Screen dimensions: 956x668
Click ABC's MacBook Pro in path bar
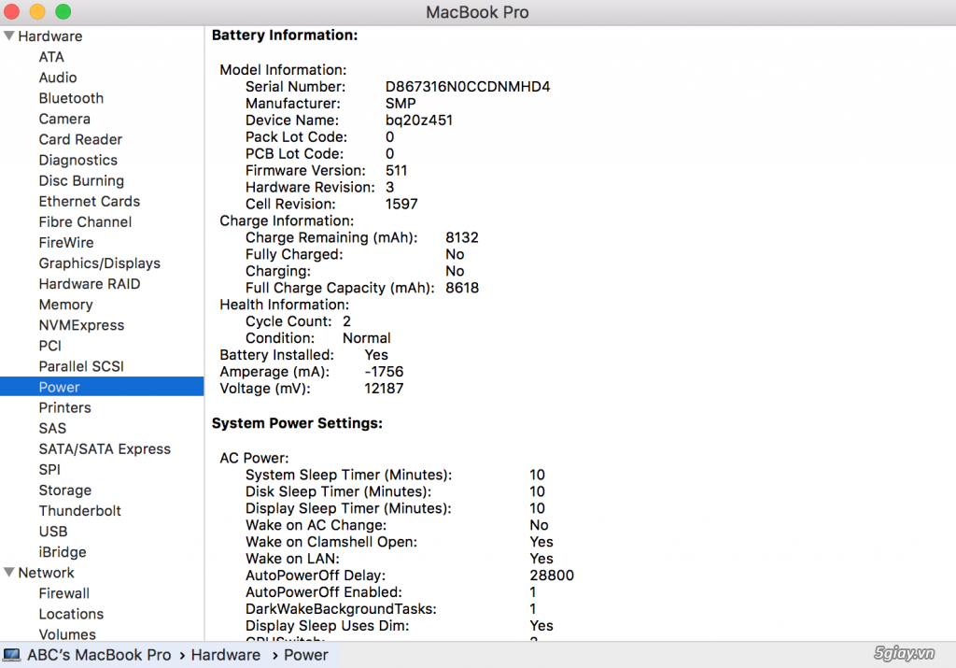tap(99, 655)
